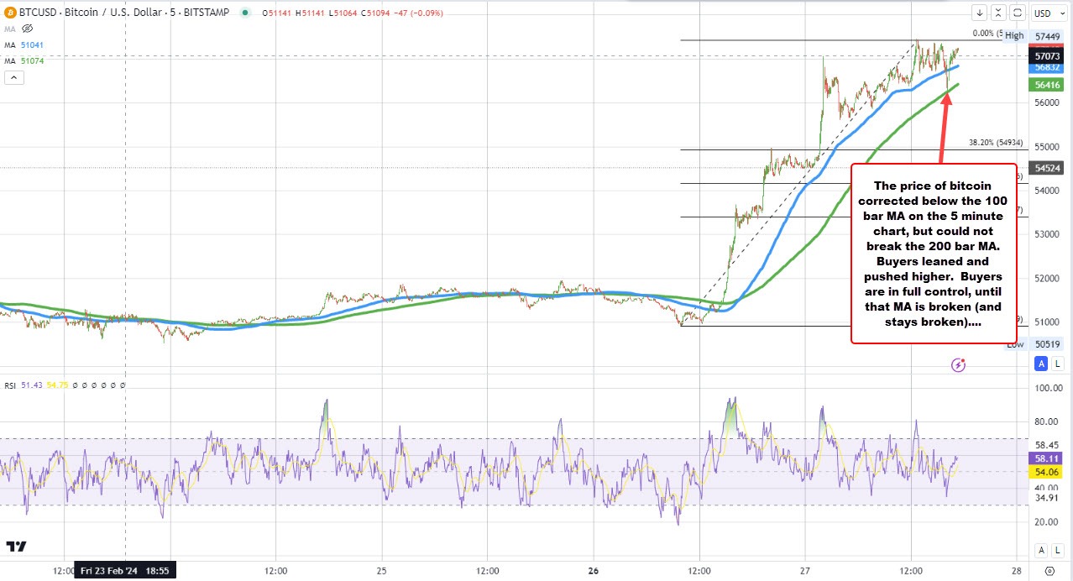1073x581 pixels.
Task: Click the yellow RSI MA label 54.06
Action: point(1045,473)
